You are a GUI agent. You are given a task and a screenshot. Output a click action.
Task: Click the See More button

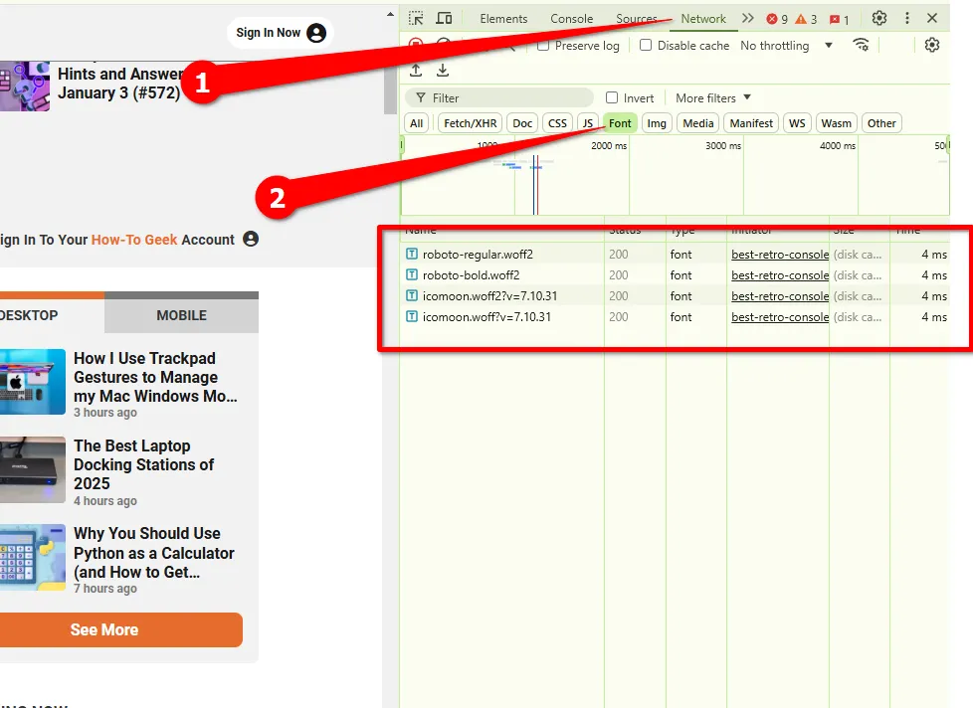104,629
